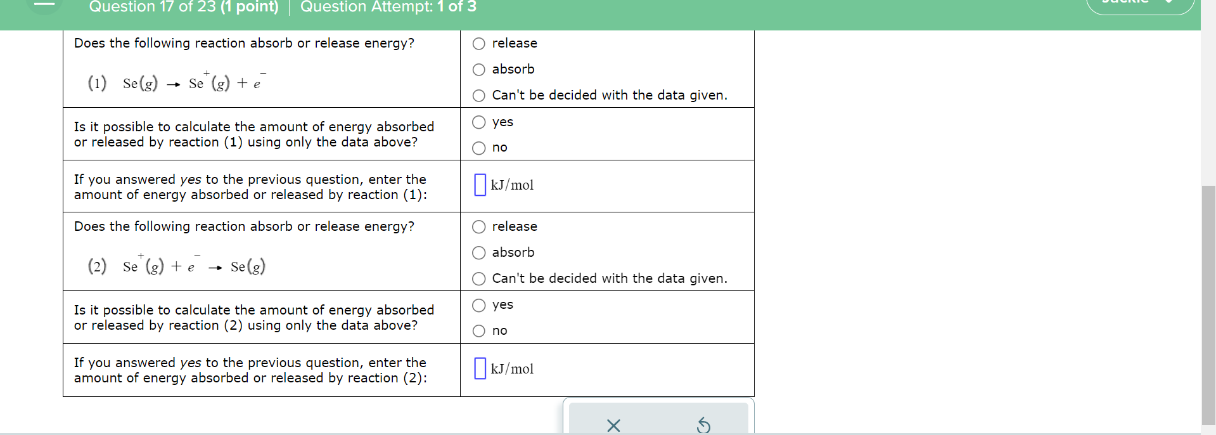
Task: Select 'absorb' for reaction (1)
Action: 478,69
